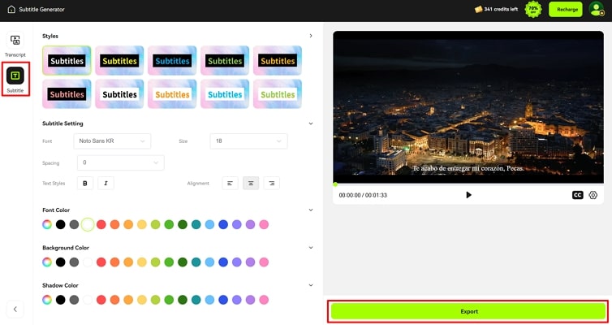
Task: Collapse the Subtitle Setting section
Action: pyautogui.click(x=311, y=123)
